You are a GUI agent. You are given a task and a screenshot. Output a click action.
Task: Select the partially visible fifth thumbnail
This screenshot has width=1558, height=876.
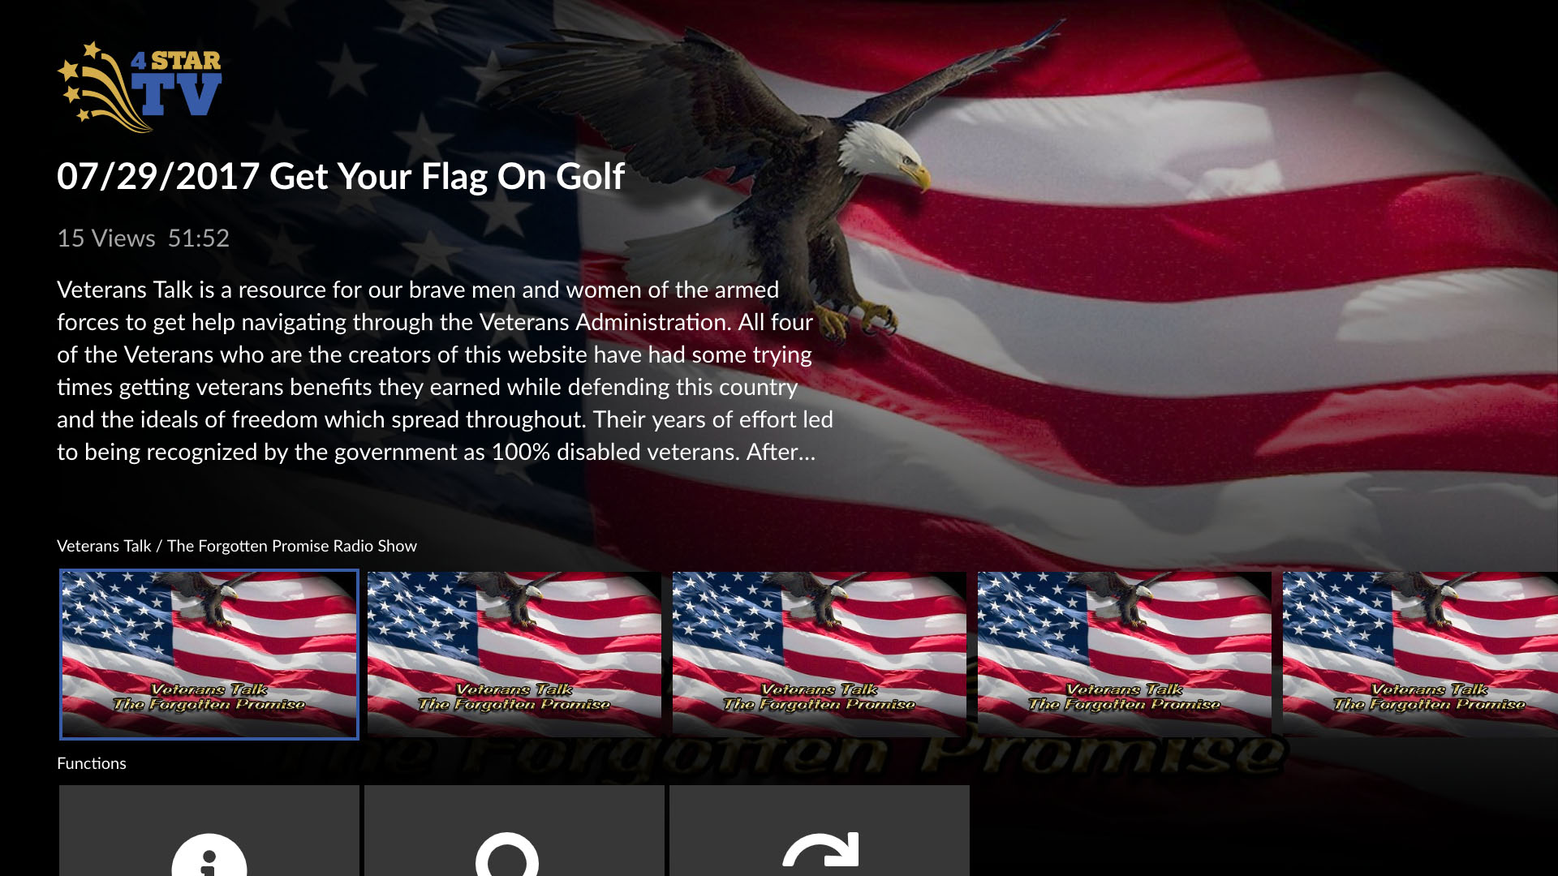click(1420, 655)
